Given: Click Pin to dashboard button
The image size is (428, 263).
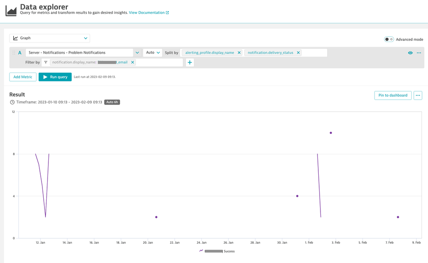Looking at the screenshot, I should coord(392,95).
